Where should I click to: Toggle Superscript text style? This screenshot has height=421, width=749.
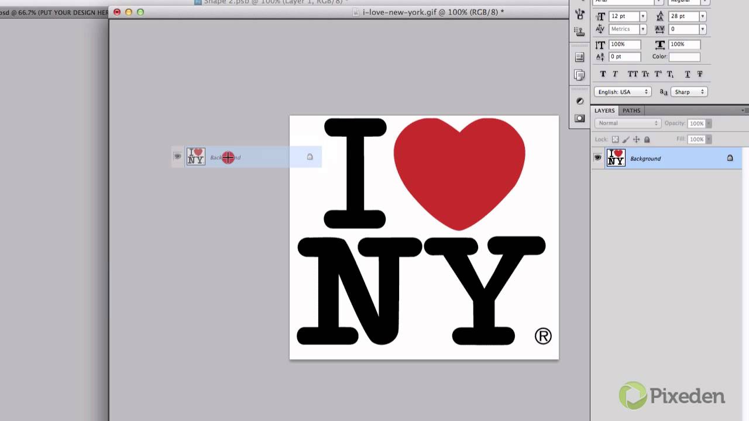658,74
